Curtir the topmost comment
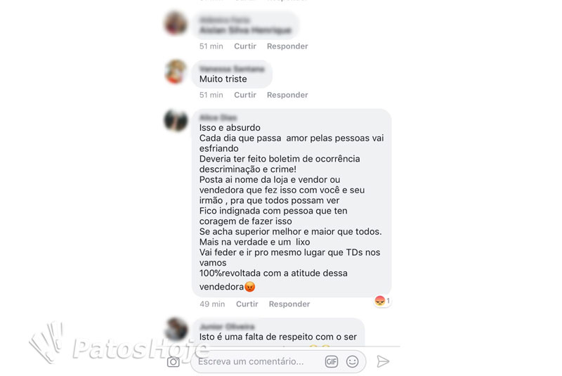 (x=245, y=46)
